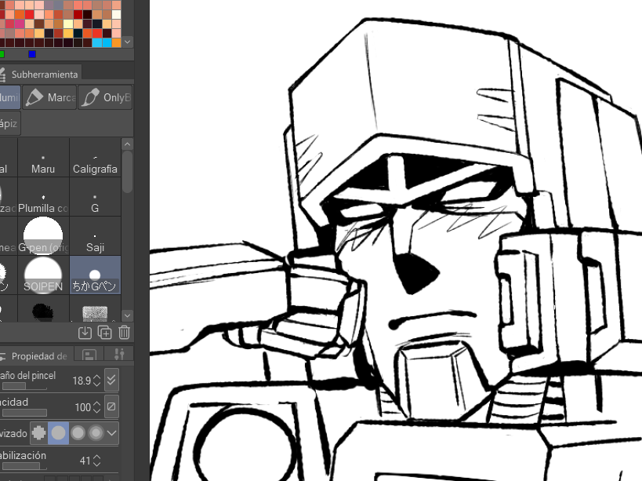
Task: Toggle opacity dynamics button
Action: [x=111, y=406]
